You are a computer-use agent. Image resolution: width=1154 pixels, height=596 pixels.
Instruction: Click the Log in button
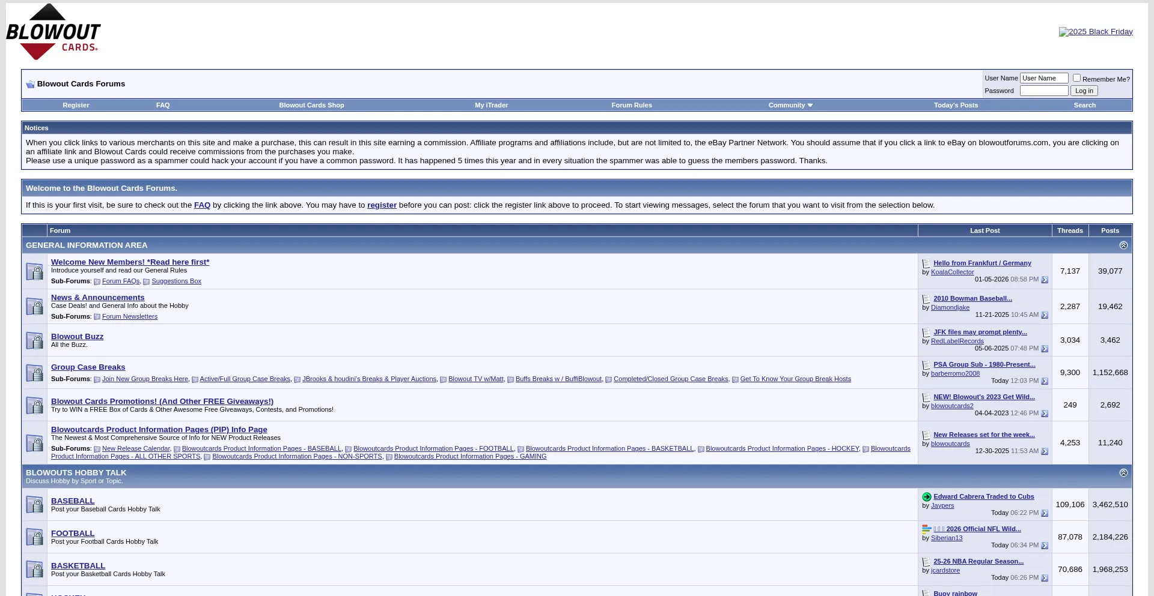[x=1084, y=91]
